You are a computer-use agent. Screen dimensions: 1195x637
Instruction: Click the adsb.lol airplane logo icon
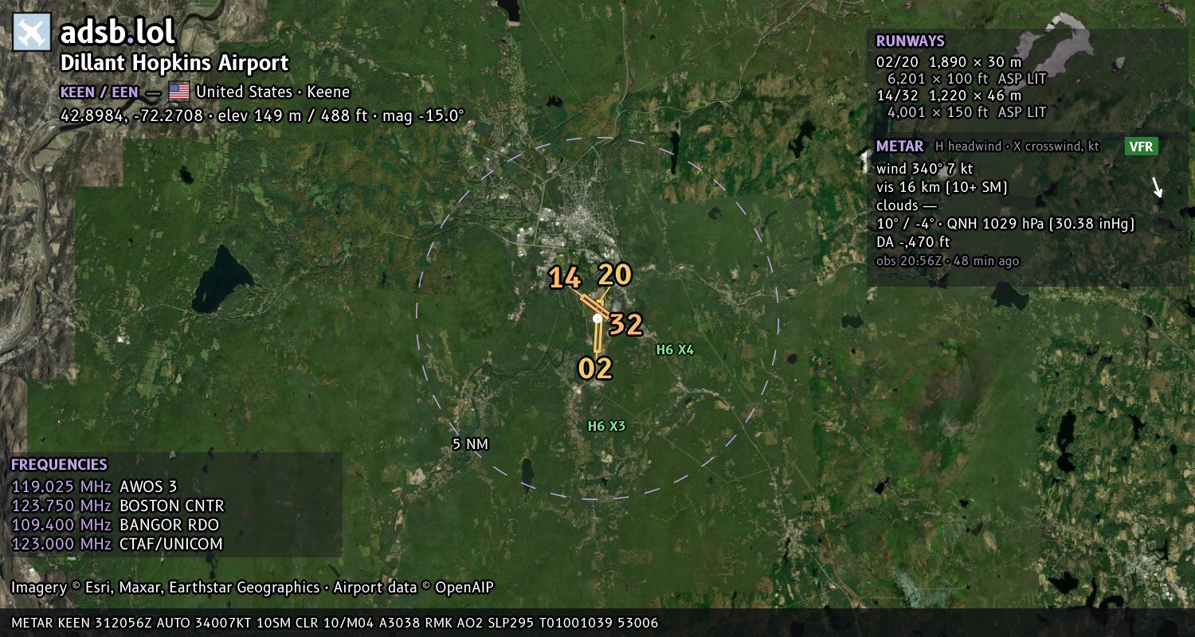(x=32, y=32)
